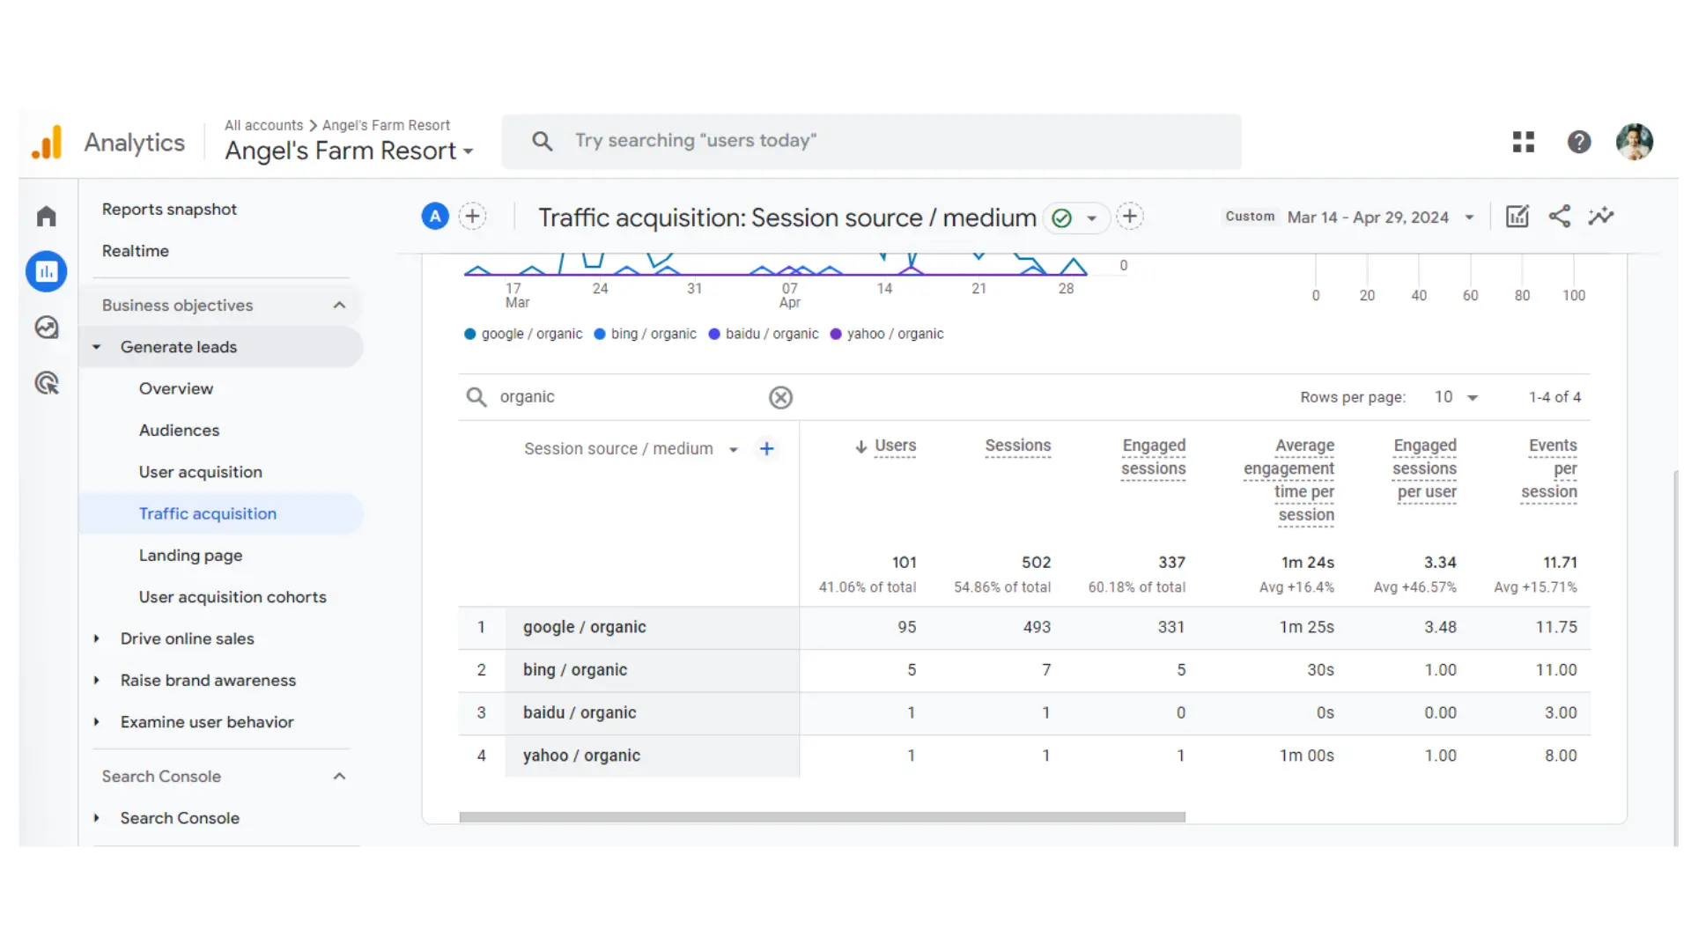
Task: Click the Share this report icon
Action: coord(1560,217)
